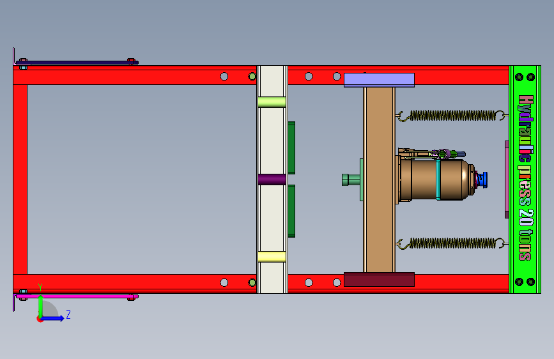Click the lower spring hook on green plate
Viewport: 554px width, 359px height.
[502, 243]
